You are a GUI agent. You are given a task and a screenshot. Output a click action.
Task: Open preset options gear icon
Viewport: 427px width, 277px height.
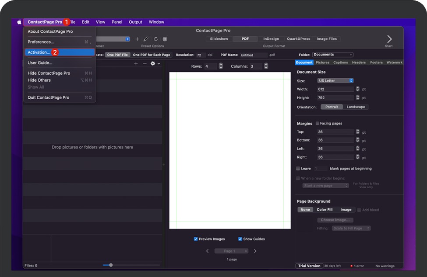point(165,39)
